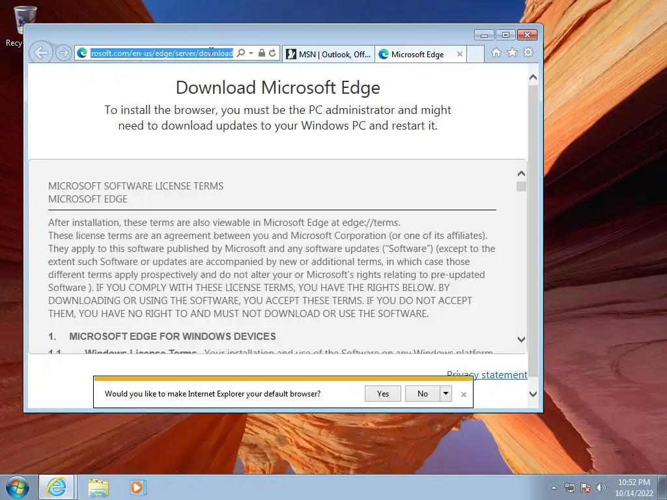Viewport: 667px width, 500px height.
Task: Expand the dropdown arrow next to No
Action: tap(446, 394)
